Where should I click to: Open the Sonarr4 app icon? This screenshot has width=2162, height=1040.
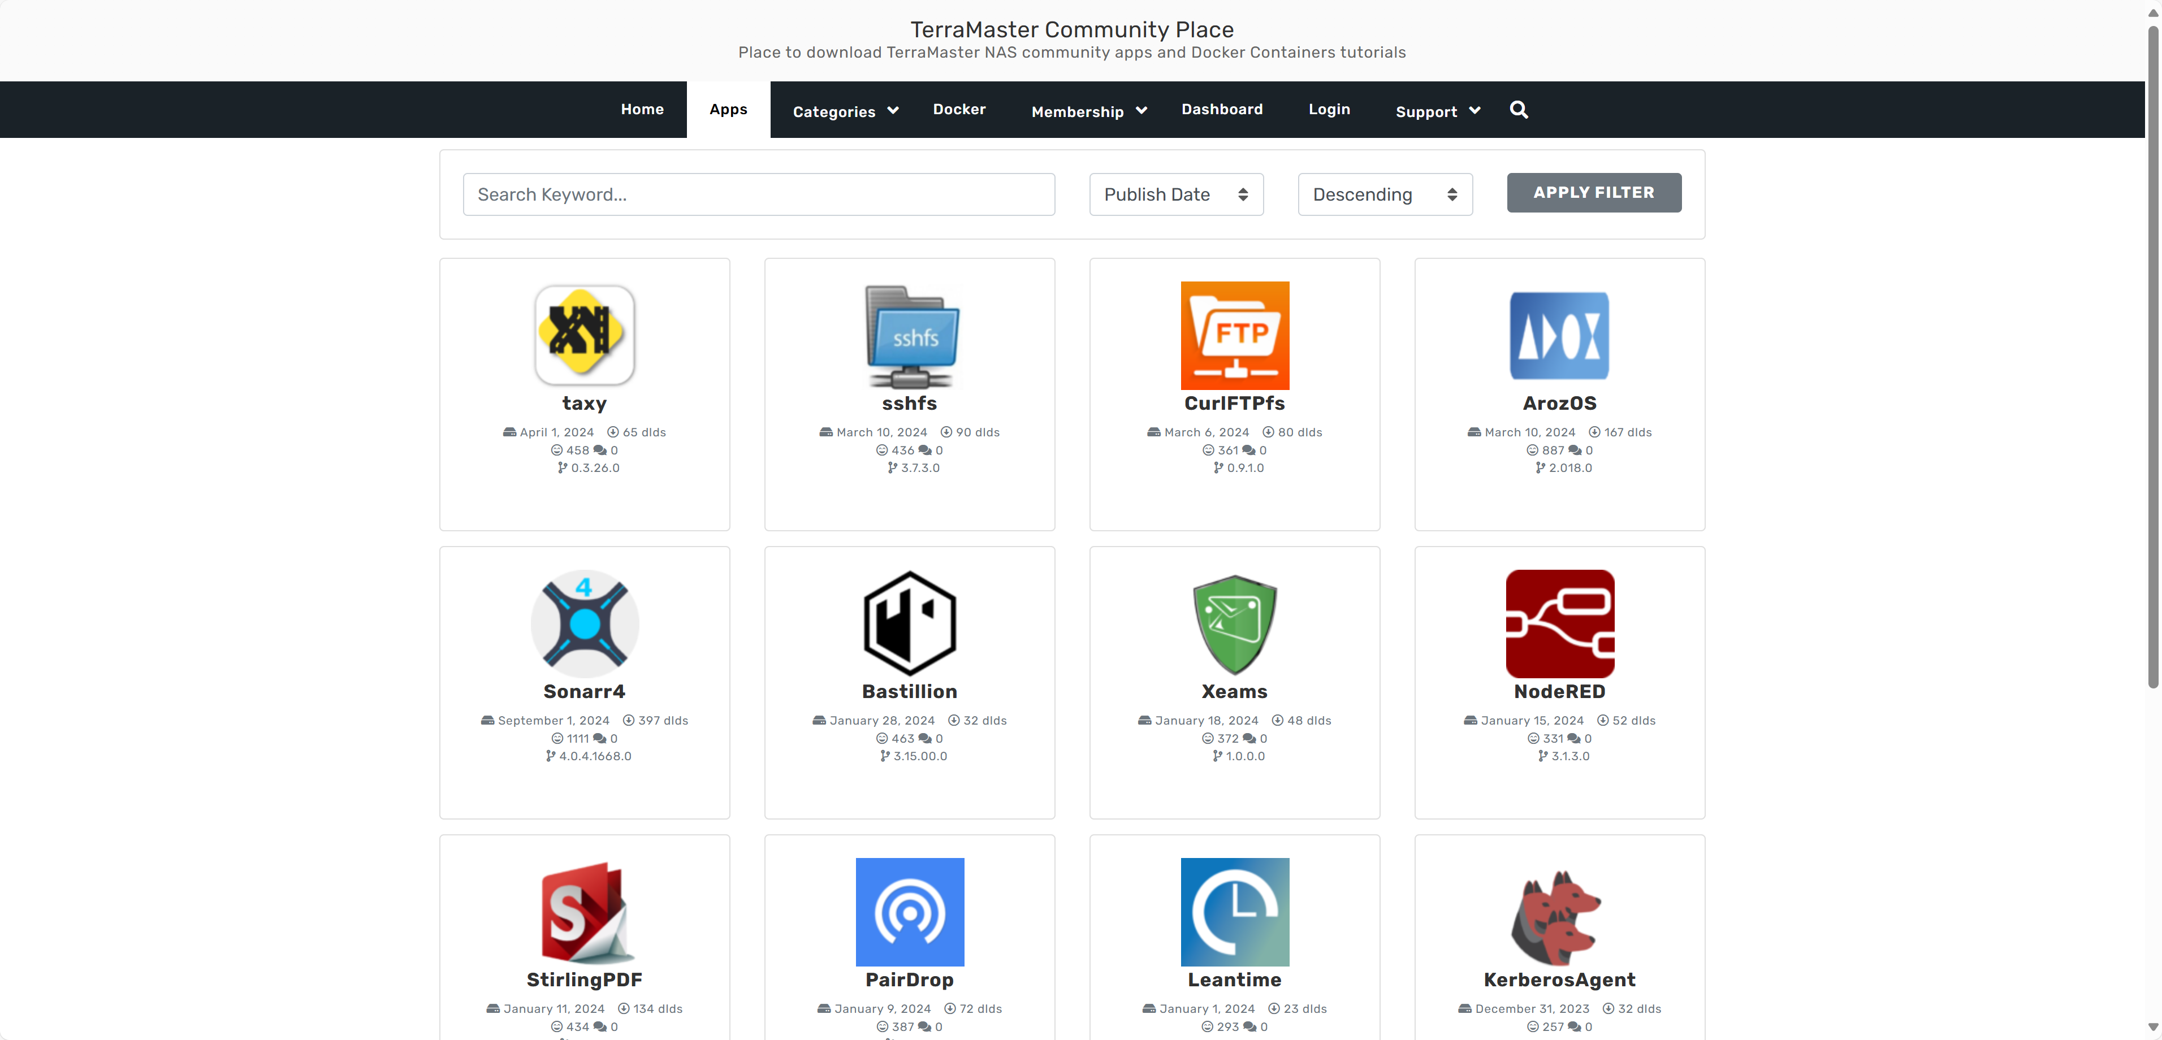coord(584,623)
